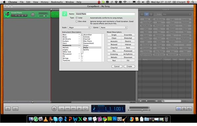Open the Bookmarks menu
197x126 pixels.
coord(57,2)
